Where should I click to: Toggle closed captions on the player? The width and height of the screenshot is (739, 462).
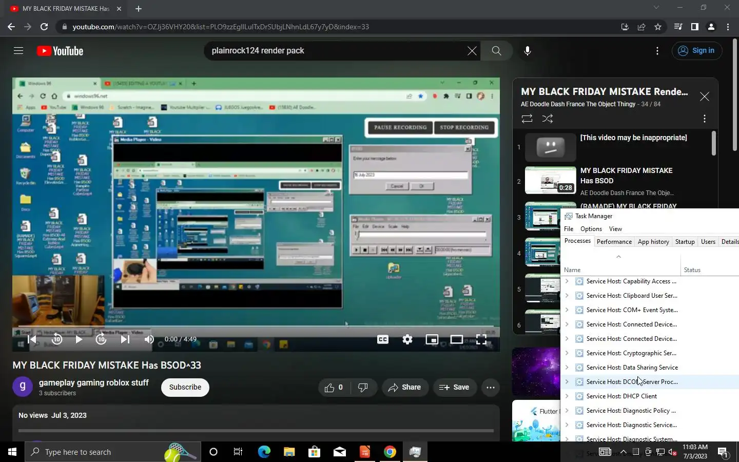(x=383, y=339)
